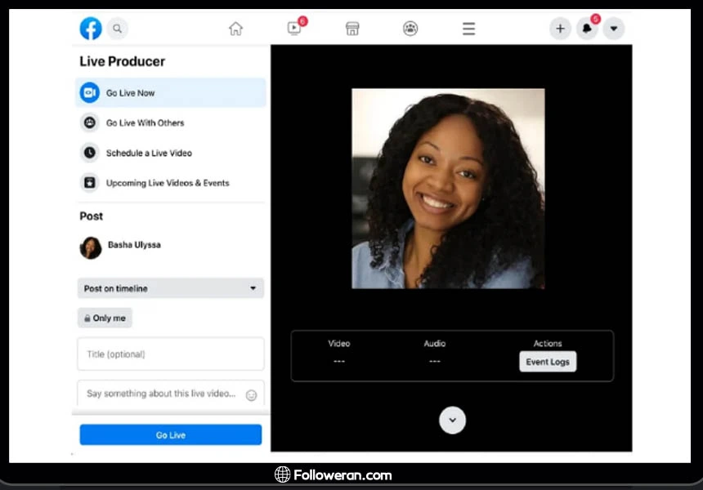Image resolution: width=703 pixels, height=490 pixels.
Task: Choose Schedule a Live Video
Action: click(x=148, y=154)
